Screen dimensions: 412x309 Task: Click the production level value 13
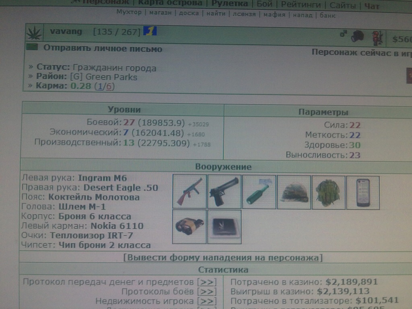click(128, 143)
